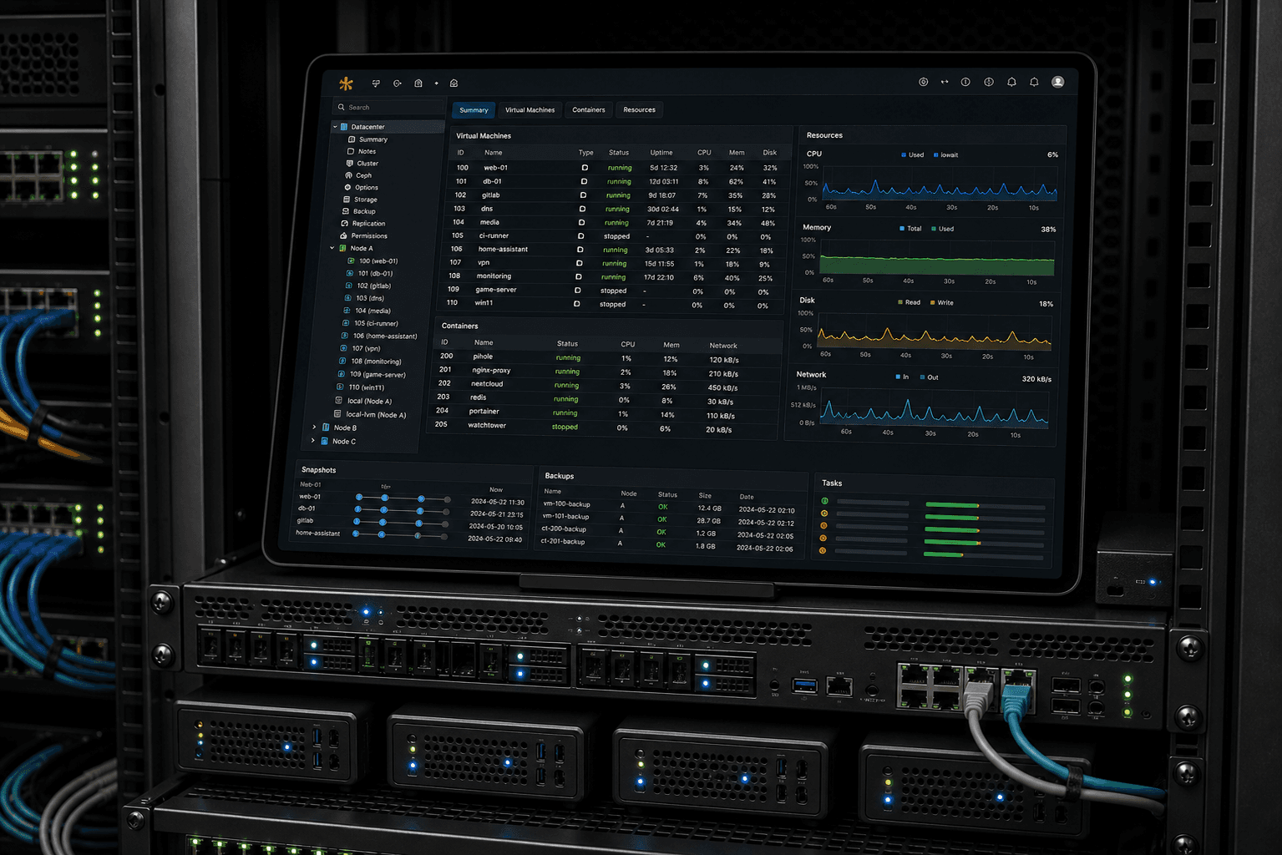
Task: Click the home-assistant snapshot timeline slider
Action: click(401, 535)
